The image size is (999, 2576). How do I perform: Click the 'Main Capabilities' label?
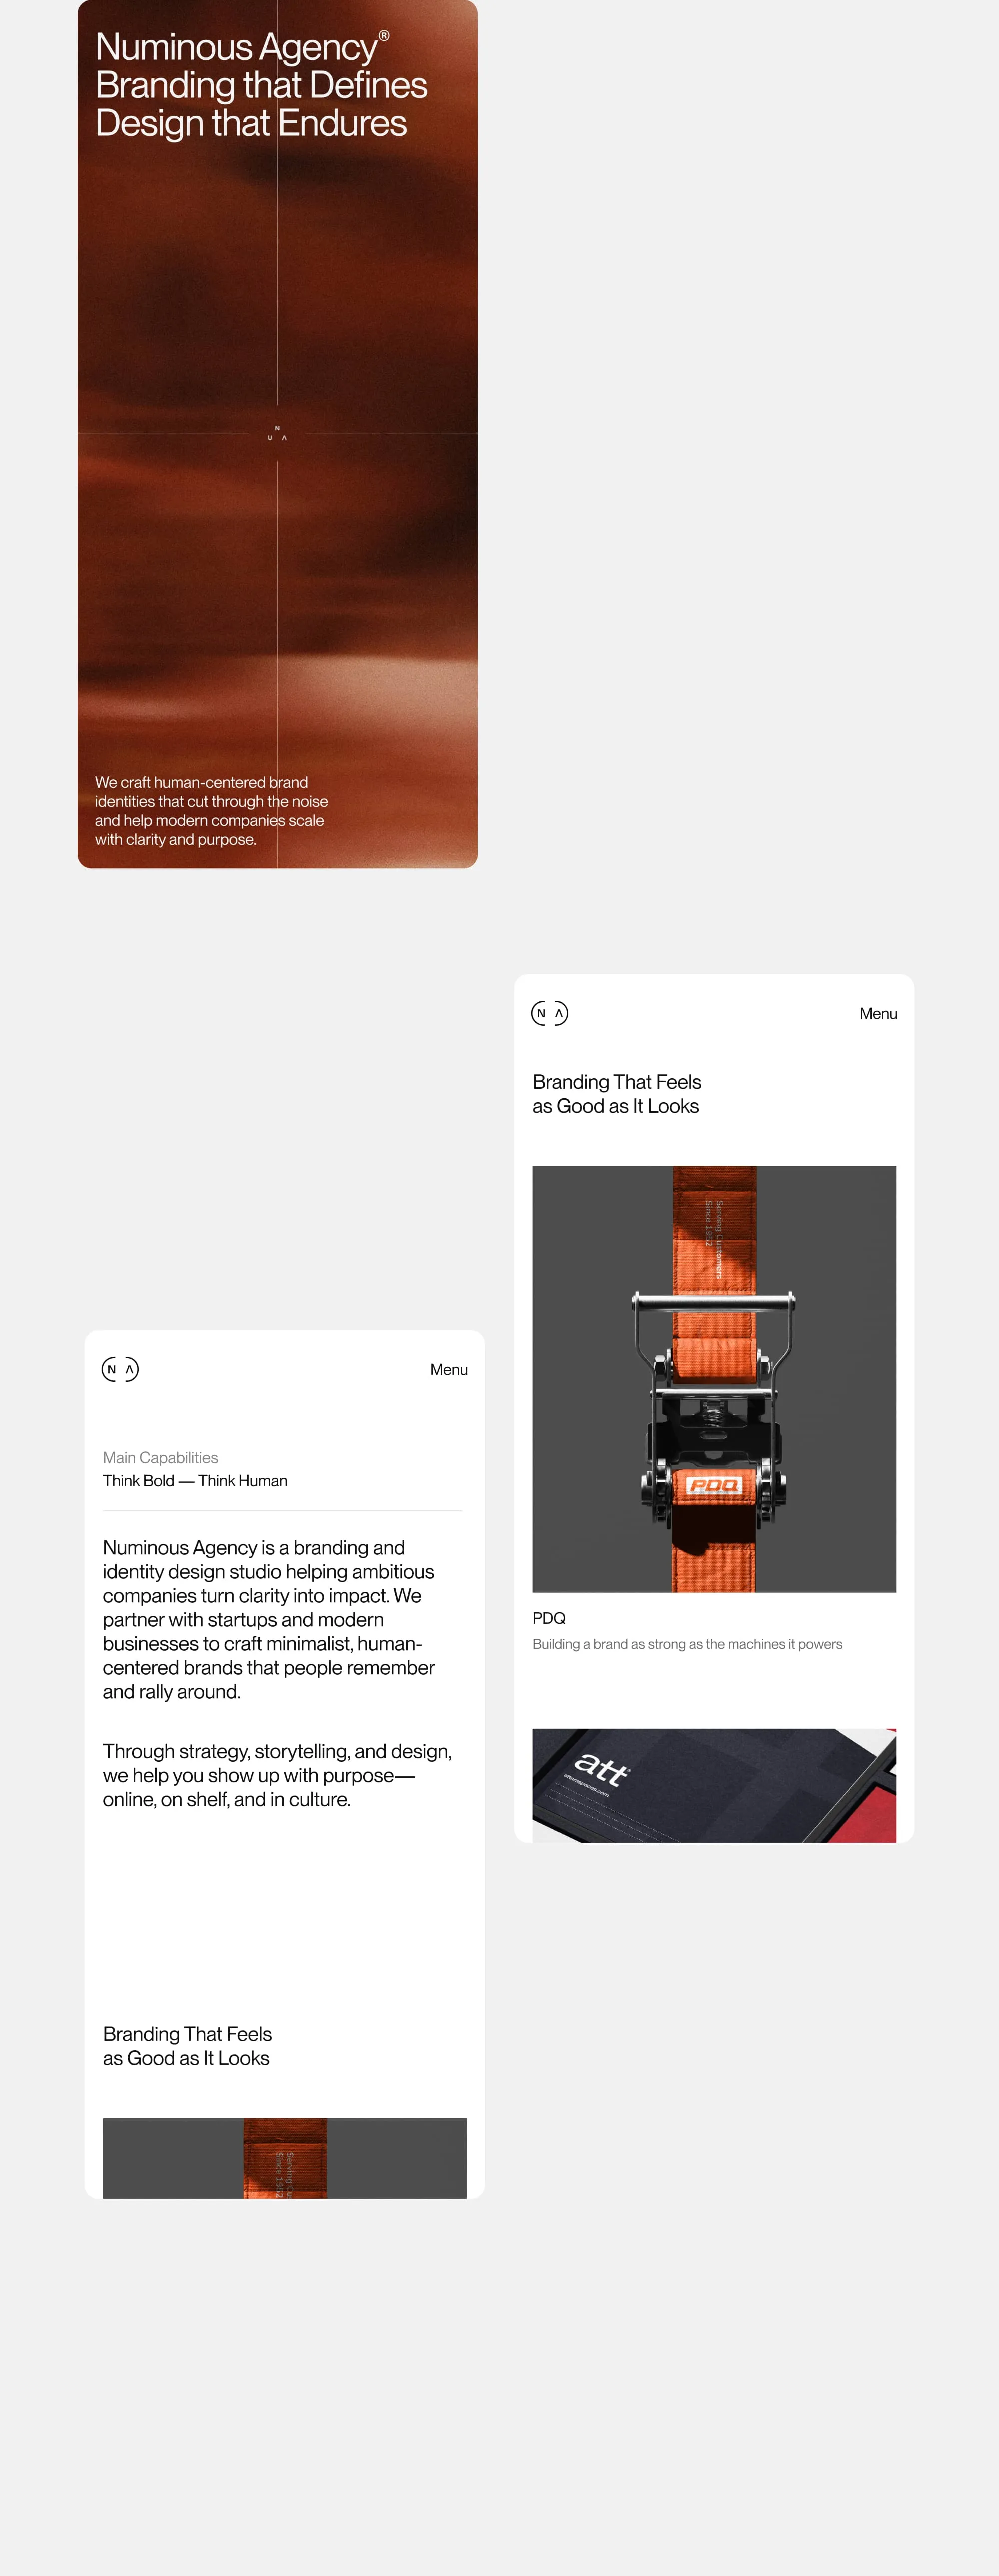tap(160, 1457)
